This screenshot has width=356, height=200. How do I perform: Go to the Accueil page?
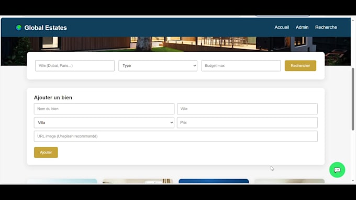tap(282, 27)
